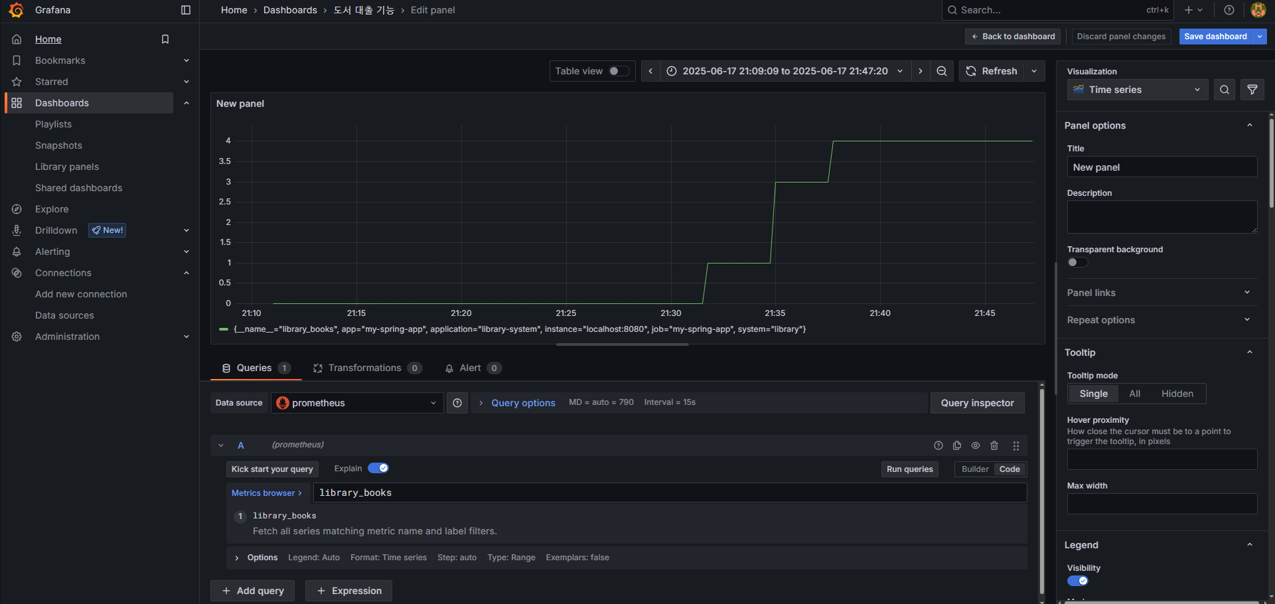1275x604 pixels.
Task: Open Starred in the sidebar
Action: point(52,82)
